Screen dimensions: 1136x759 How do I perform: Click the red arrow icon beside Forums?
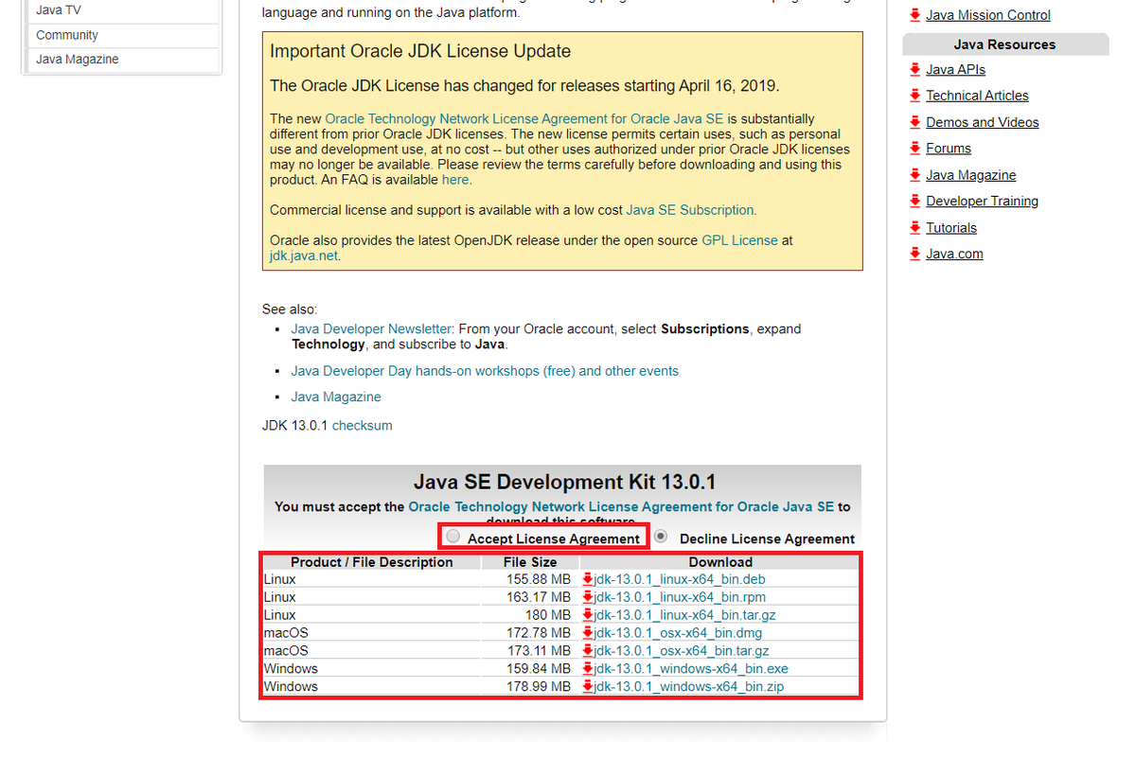[914, 148]
